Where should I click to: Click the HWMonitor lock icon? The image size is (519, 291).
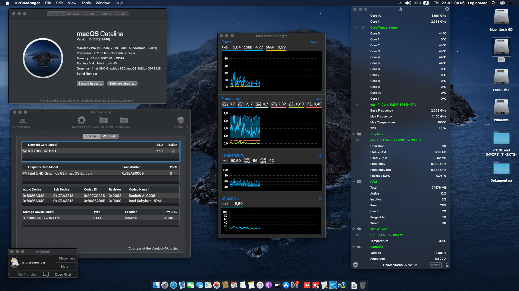click(447, 265)
